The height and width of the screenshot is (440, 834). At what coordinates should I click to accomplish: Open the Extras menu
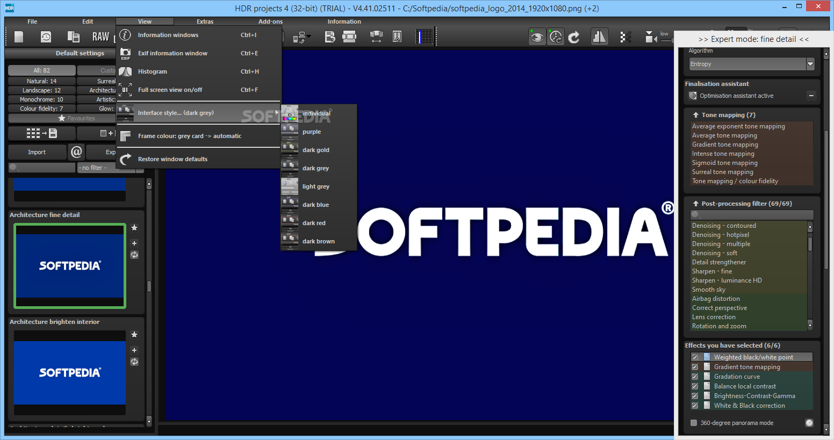[x=205, y=21]
